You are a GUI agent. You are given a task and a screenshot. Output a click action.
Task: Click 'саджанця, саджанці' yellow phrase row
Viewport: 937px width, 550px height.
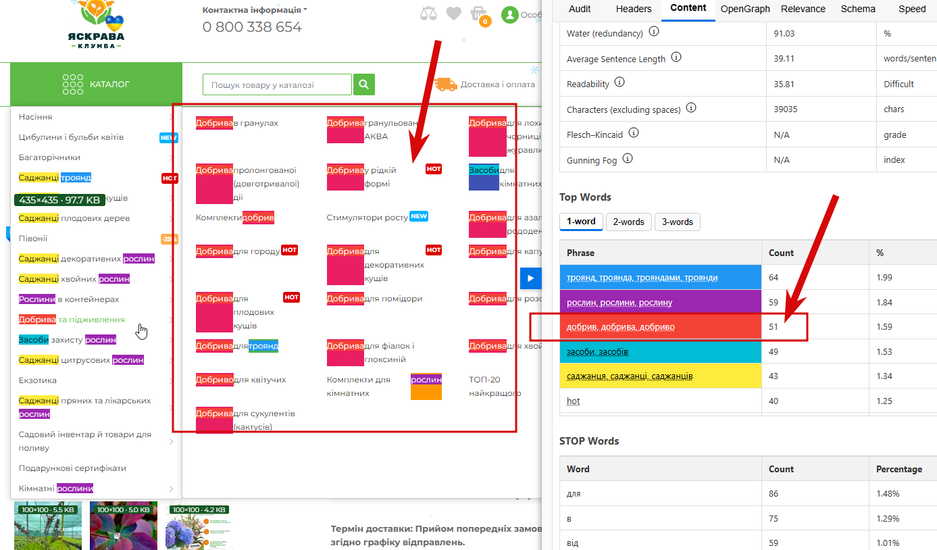[x=661, y=376]
